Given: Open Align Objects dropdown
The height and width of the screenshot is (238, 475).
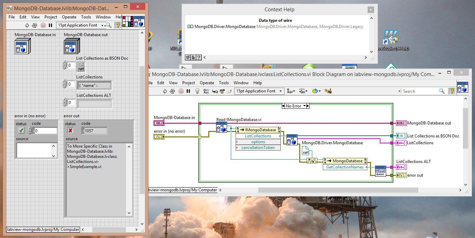Looking at the screenshot, I should 291,91.
